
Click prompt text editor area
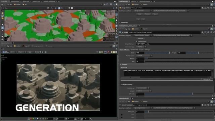pos(167,73)
